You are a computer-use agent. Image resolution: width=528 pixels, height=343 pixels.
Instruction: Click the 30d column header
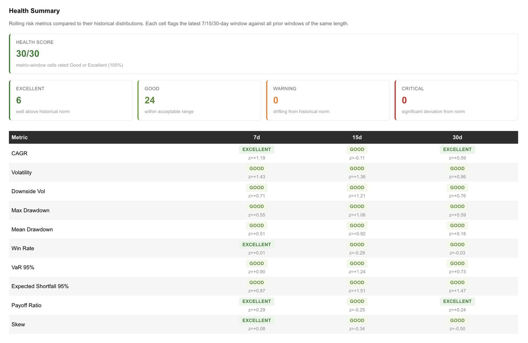pos(457,137)
